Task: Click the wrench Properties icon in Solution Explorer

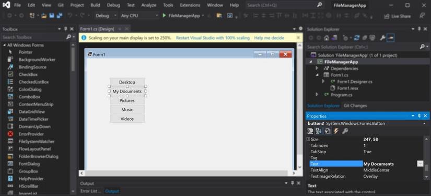Action: (x=382, y=38)
